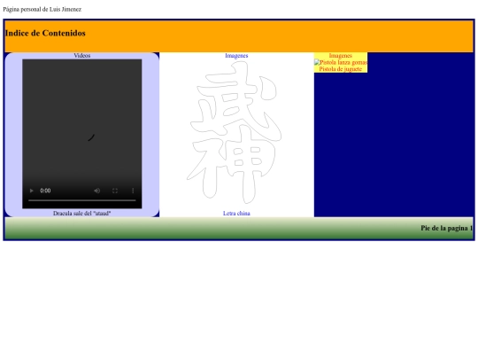The width and height of the screenshot is (478, 359).
Task: Mute the video volume icon
Action: click(97, 191)
